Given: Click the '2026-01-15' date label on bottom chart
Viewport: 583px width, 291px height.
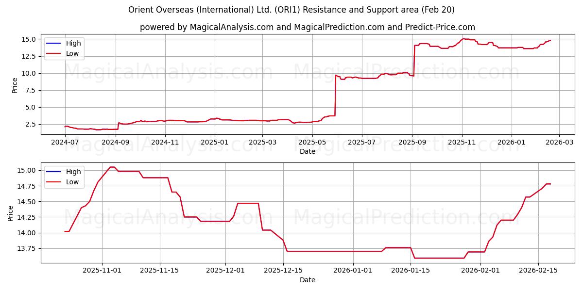Looking at the screenshot, I should point(411,271).
